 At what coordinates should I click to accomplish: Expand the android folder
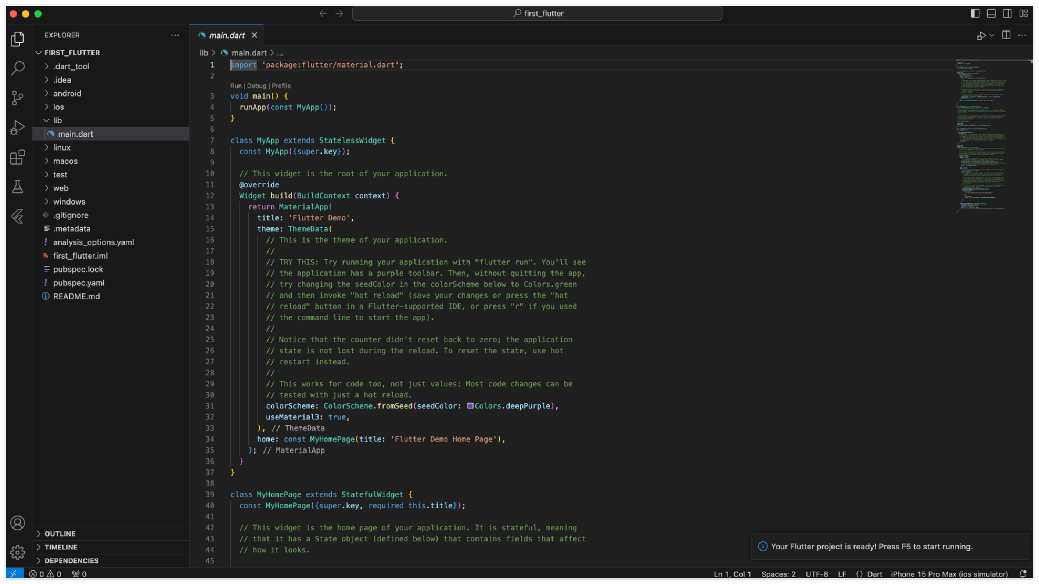67,94
